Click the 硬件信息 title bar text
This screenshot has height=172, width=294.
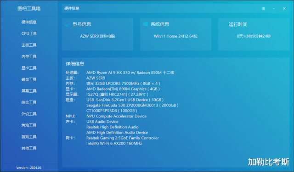point(72,9)
